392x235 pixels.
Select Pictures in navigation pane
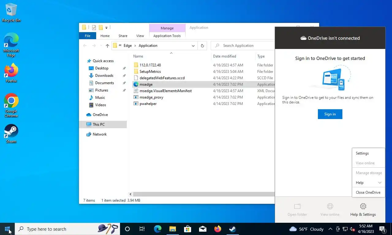101,90
